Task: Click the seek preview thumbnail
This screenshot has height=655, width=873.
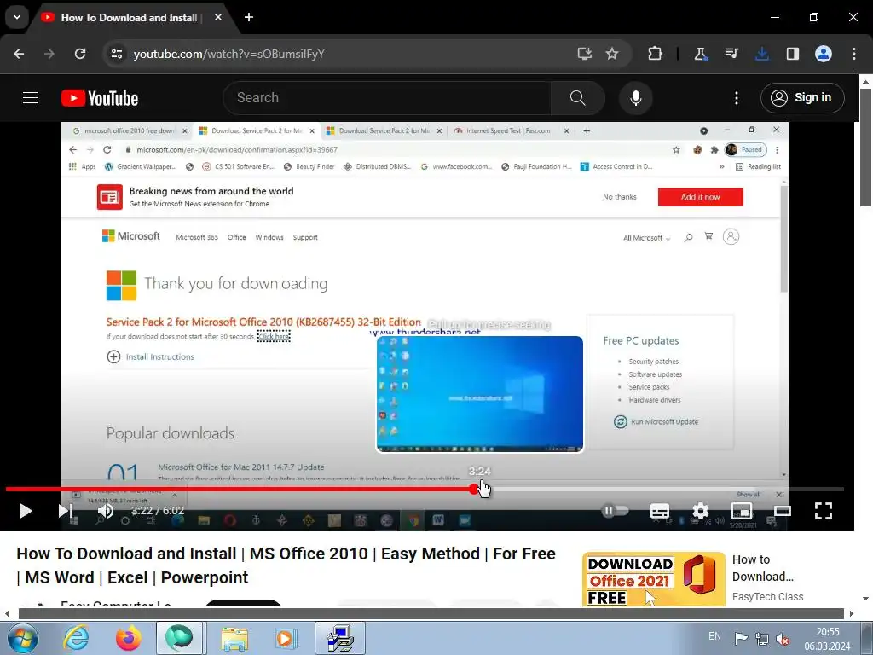Action: [x=480, y=394]
